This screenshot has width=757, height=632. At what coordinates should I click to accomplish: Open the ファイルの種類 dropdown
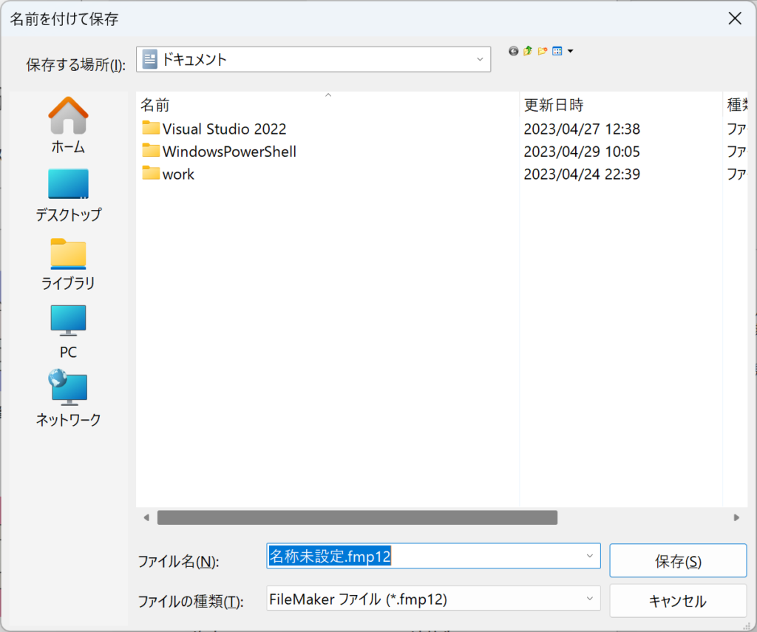point(589,599)
